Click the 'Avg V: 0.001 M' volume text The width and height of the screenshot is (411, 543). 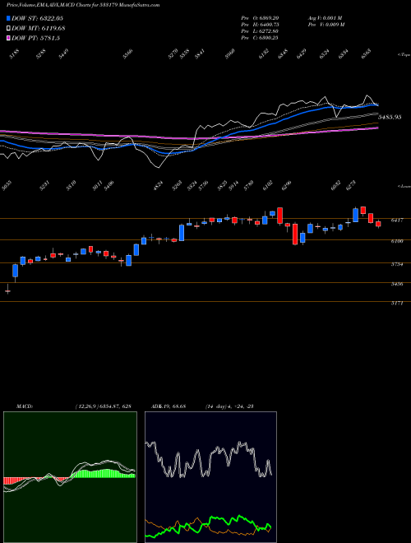coord(326,18)
